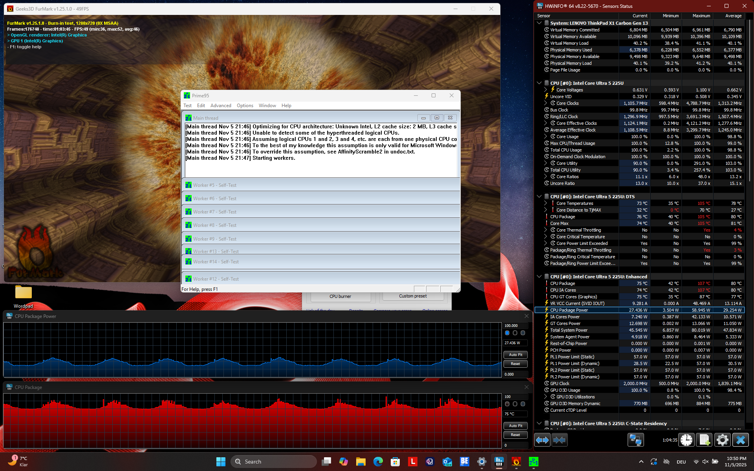Click Reset in CPU Package temperature graph
The height and width of the screenshot is (471, 754).
515,435
